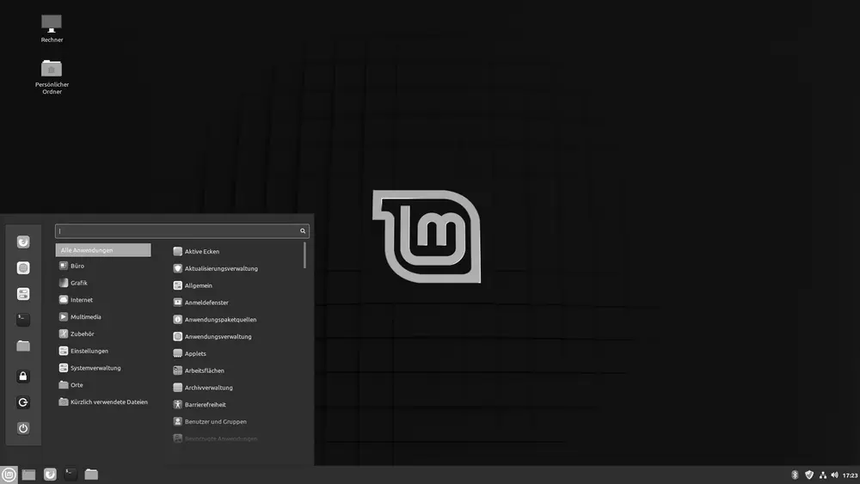This screenshot has height=484, width=860.
Task: Open Bluetooth tray icon
Action: [795, 475]
